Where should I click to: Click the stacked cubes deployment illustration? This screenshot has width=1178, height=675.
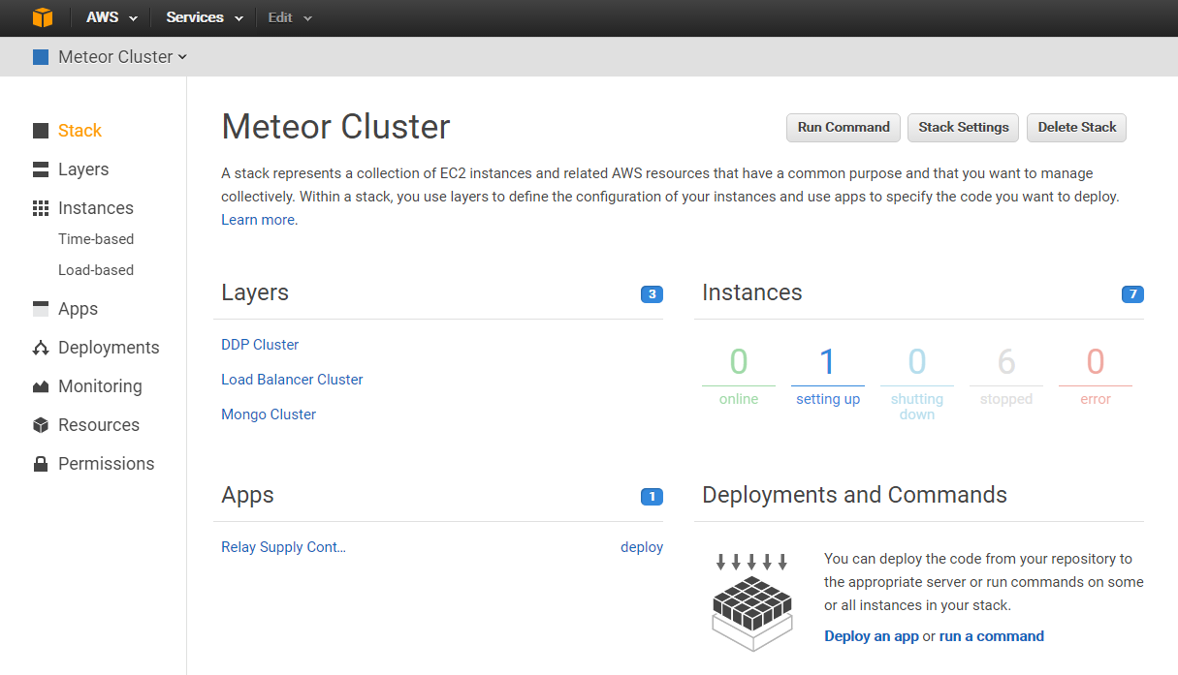(x=752, y=602)
